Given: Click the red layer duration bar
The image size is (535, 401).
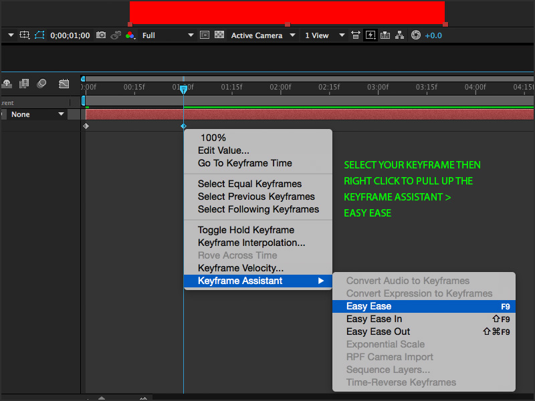Looking at the screenshot, I should point(310,114).
